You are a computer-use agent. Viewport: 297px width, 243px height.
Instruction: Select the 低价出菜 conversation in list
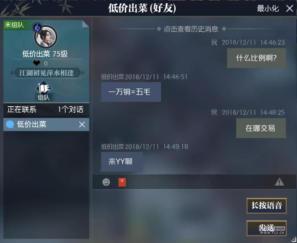pyautogui.click(x=46, y=125)
